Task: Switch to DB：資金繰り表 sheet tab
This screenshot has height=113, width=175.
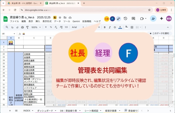Action: point(68,111)
